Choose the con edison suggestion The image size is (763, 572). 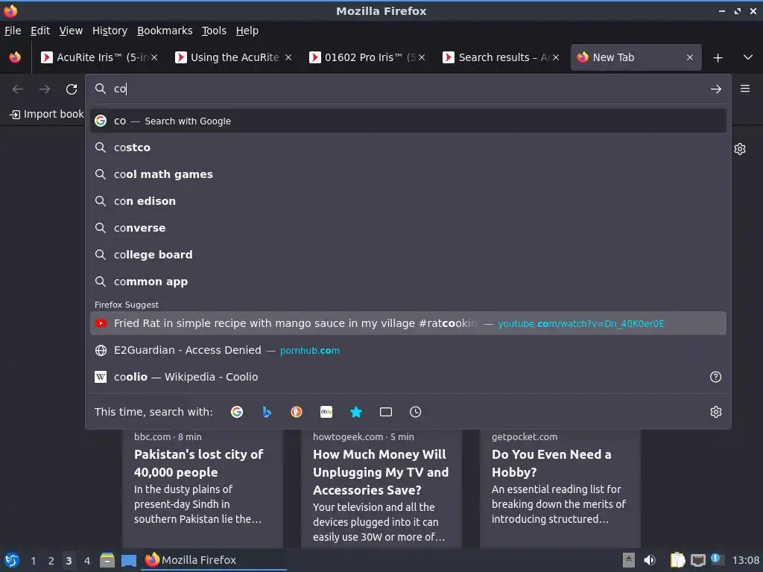[408, 201]
